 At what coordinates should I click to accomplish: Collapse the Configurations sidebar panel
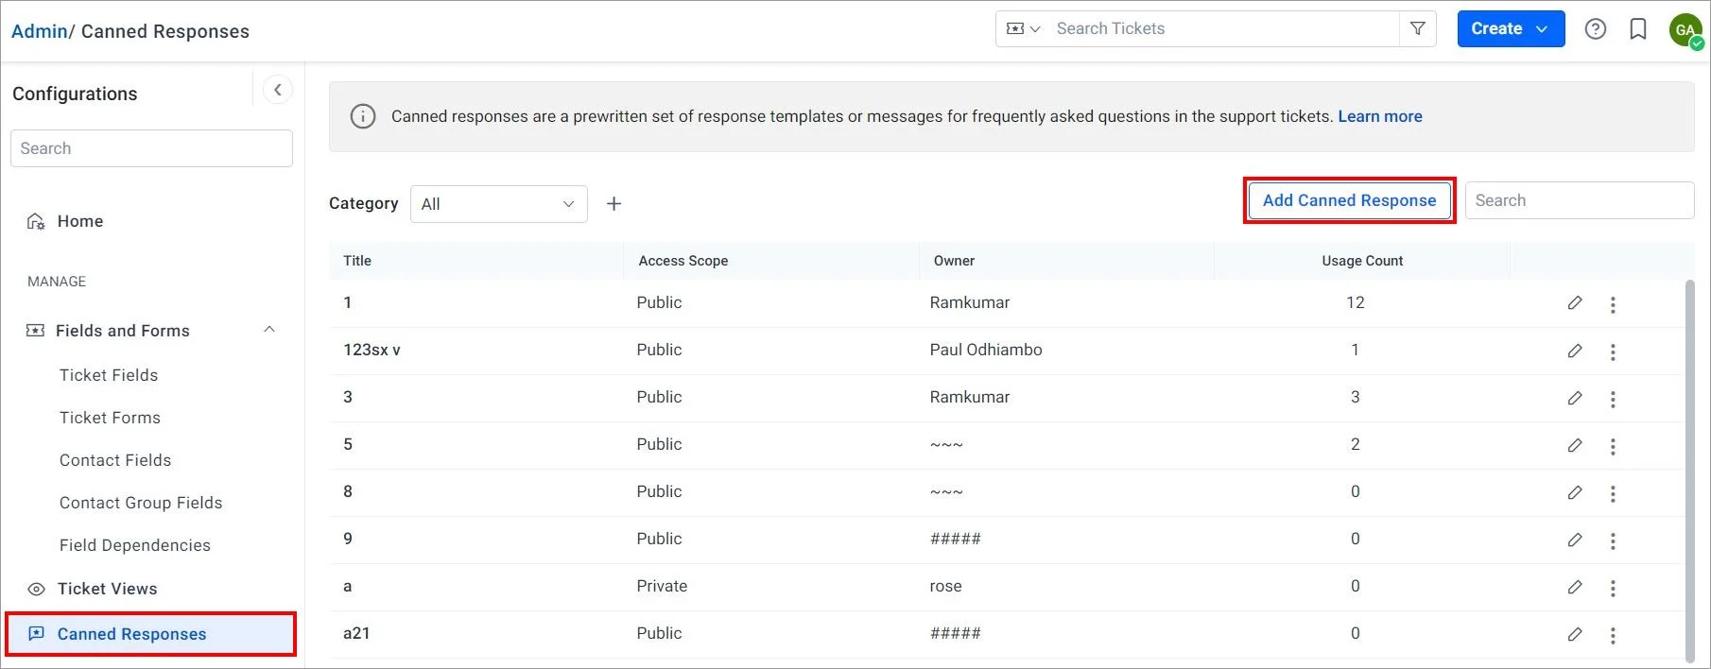tap(277, 90)
